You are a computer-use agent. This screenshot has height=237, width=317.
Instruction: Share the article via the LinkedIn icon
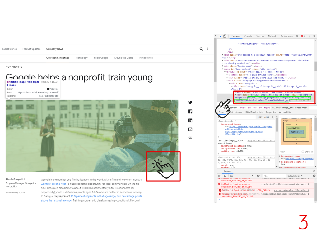190,120
